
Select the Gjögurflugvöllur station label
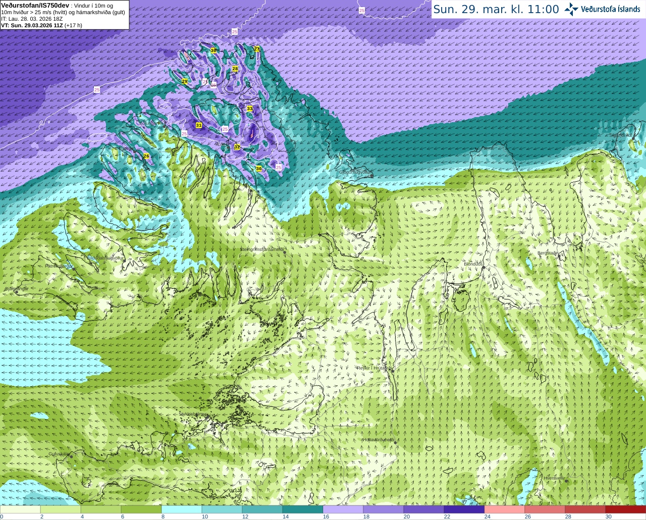[355, 172]
